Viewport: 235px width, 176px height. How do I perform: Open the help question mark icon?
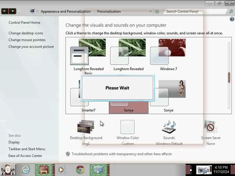[x=232, y=19]
